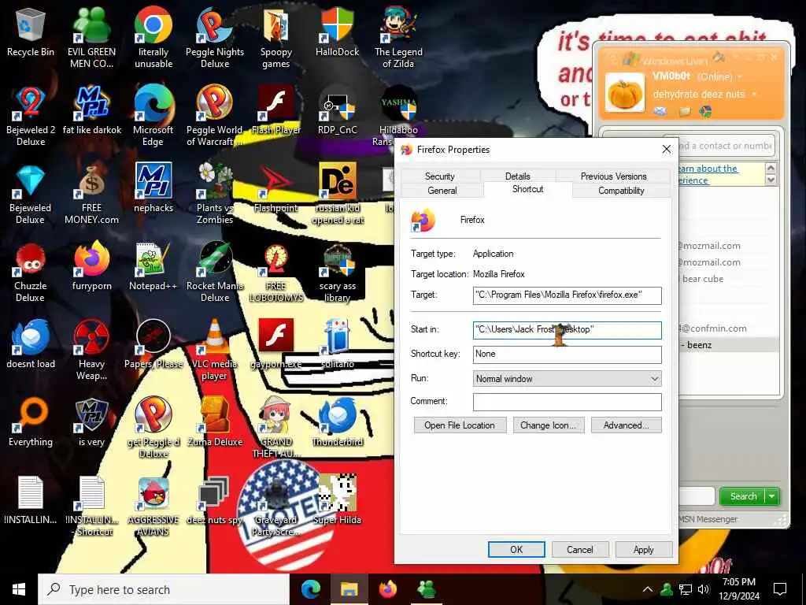Switch to the Security tab
The image size is (806, 605).
[x=439, y=176]
